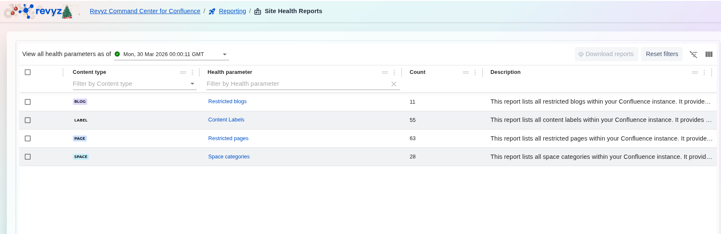The image size is (721, 234).
Task: Open Health parameter column options menu
Action: click(394, 73)
